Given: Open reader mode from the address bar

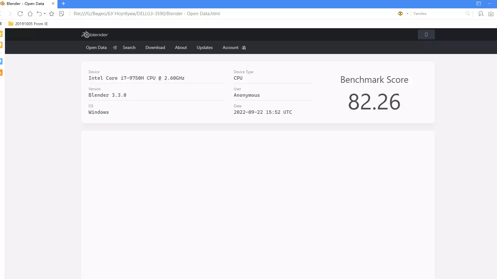Looking at the screenshot, I should pyautogui.click(x=62, y=14).
